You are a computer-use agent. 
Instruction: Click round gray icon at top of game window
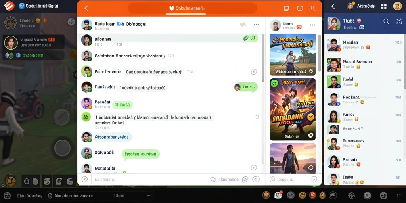click(x=71, y=22)
